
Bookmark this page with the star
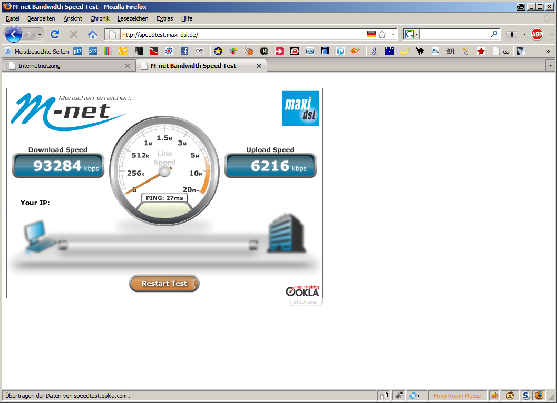382,34
